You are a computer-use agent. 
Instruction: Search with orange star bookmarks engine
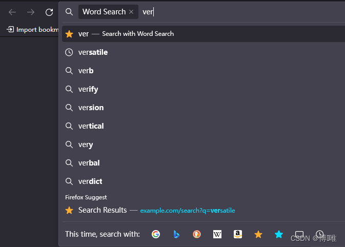[258, 234]
